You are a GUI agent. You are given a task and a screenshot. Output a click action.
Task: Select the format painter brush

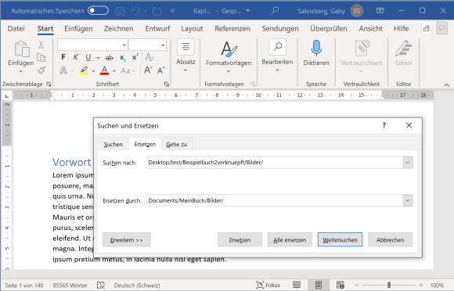[41, 70]
